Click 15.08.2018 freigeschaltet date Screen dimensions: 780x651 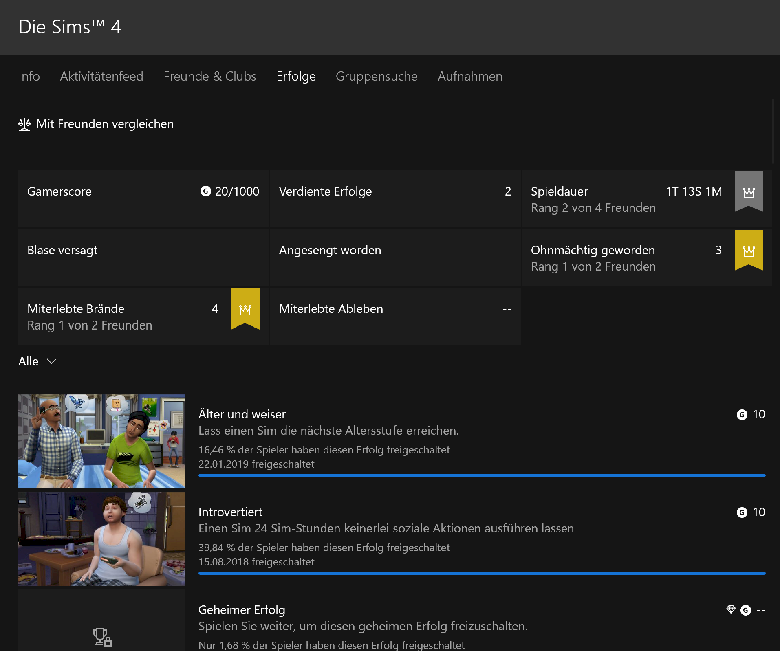(256, 562)
